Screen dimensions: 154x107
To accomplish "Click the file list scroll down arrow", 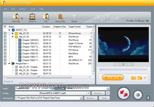I will [x=93, y=73].
